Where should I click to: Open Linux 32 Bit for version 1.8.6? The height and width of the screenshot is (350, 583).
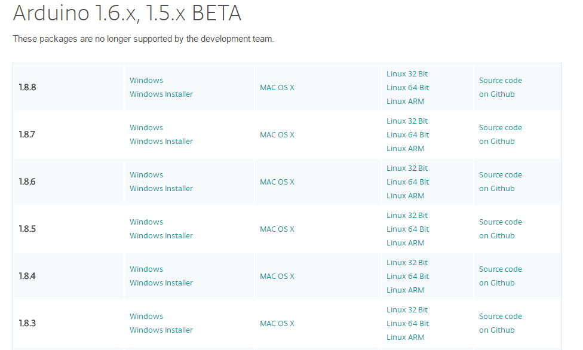point(407,168)
